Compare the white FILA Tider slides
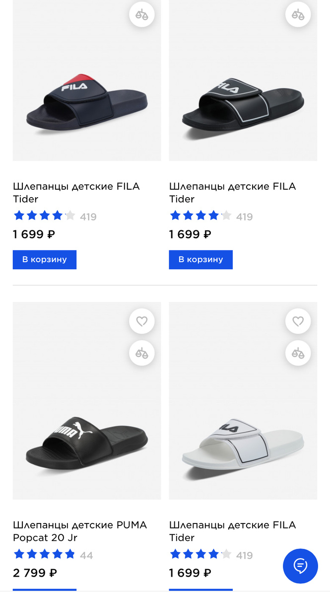The image size is (330, 596). click(298, 354)
